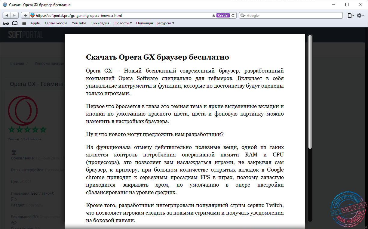Click the site favicon in the address bar
The image size is (368, 229).
click(x=32, y=15)
